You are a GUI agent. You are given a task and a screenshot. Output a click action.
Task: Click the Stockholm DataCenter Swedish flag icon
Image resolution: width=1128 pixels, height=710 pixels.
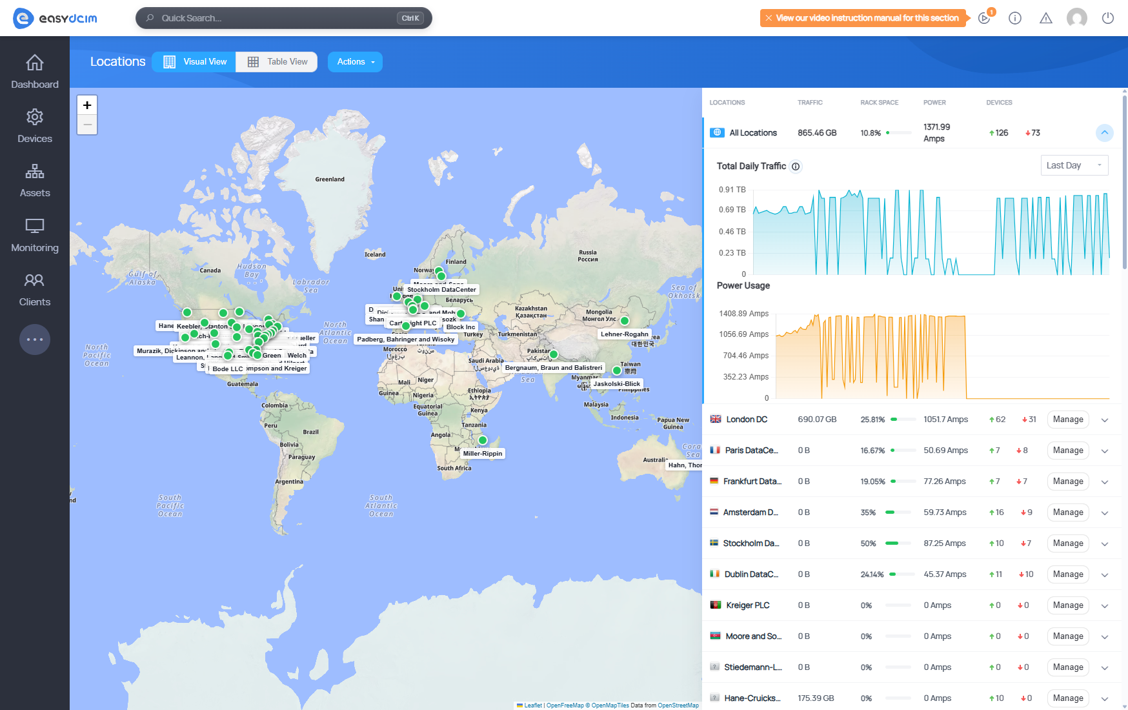click(x=714, y=543)
